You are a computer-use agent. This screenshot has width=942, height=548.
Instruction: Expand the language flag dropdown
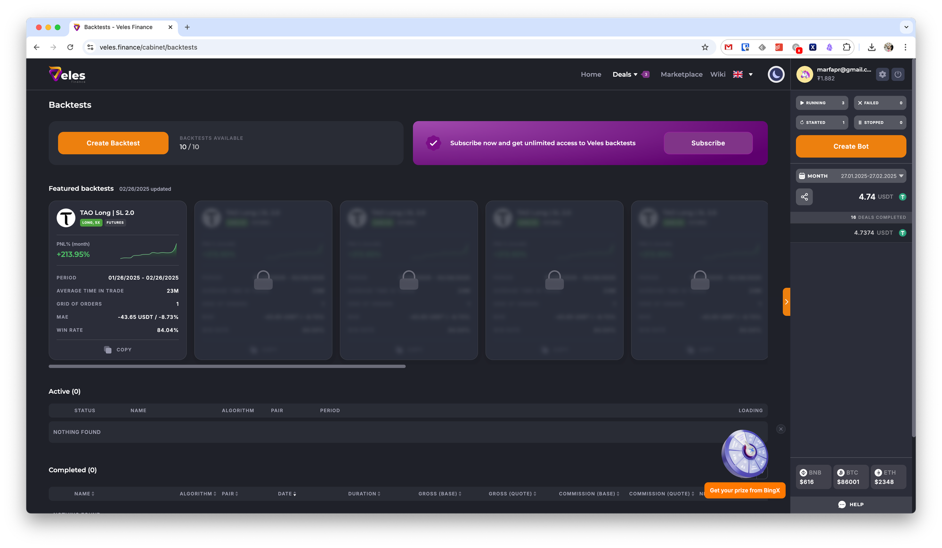tap(750, 74)
